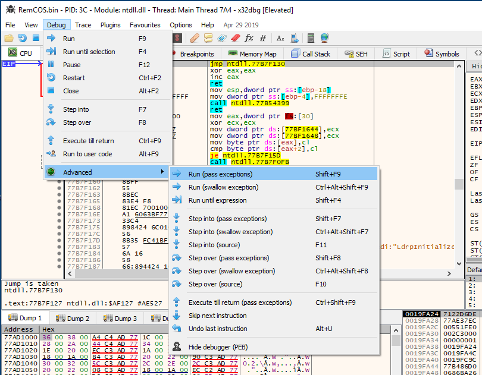Open the Plugins menu
The image size is (482, 375).
point(110,25)
